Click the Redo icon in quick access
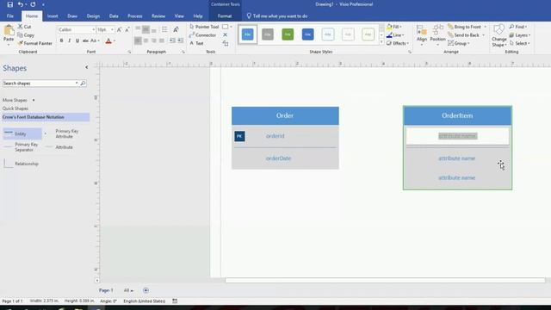Viewport: 551px width, 310px height. click(33, 4)
